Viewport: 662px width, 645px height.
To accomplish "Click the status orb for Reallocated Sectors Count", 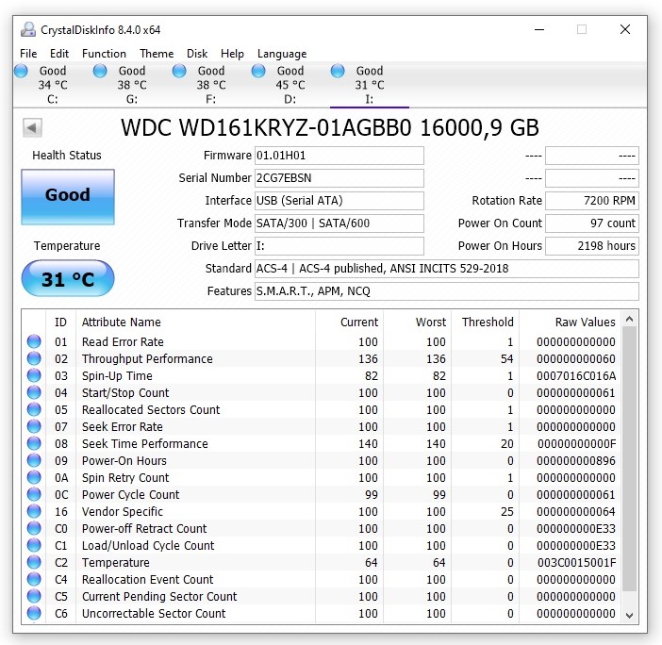I will pyautogui.click(x=34, y=409).
